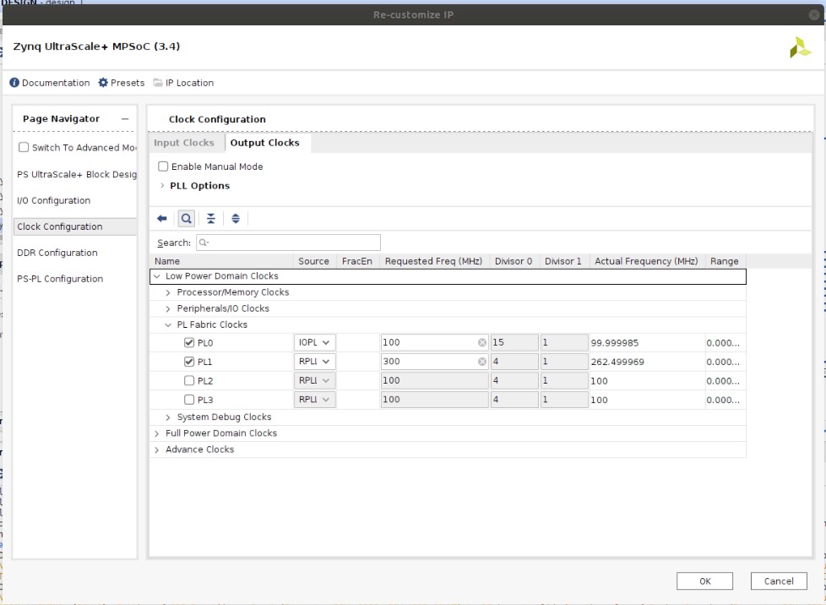The image size is (826, 605).
Task: Uncheck the PL0 clock checkbox
Action: point(189,342)
